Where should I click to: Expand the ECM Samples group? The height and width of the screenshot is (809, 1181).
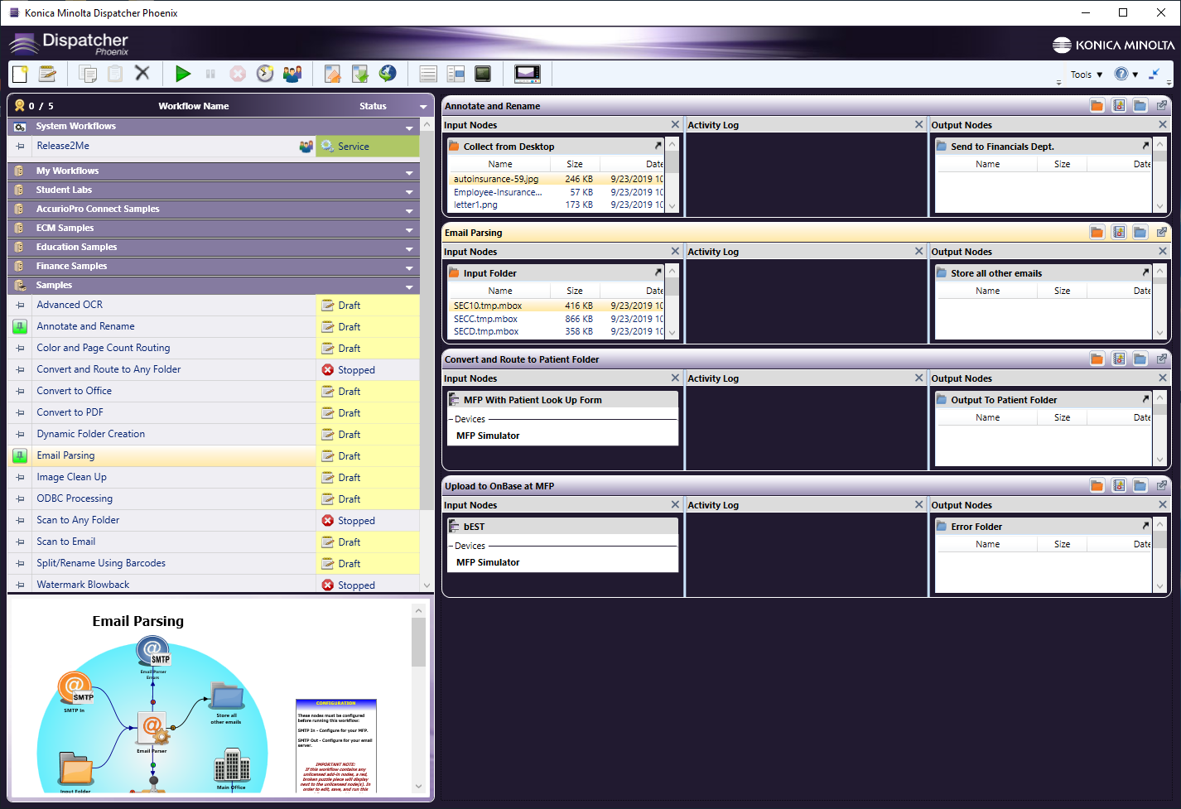pyautogui.click(x=409, y=229)
